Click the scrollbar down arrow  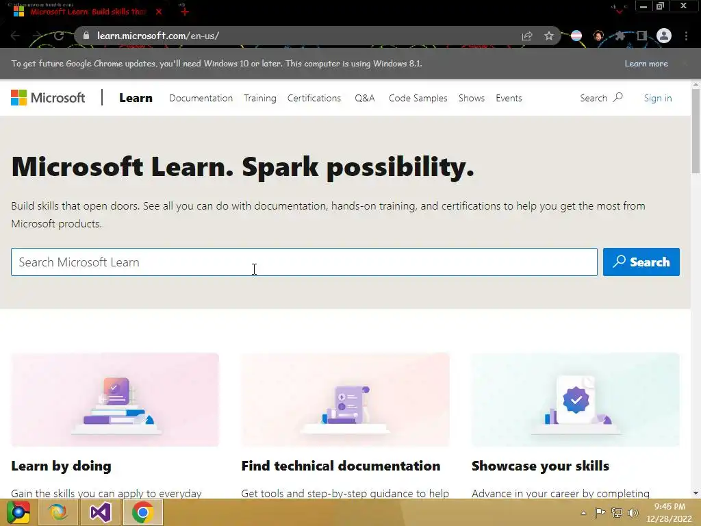click(696, 493)
